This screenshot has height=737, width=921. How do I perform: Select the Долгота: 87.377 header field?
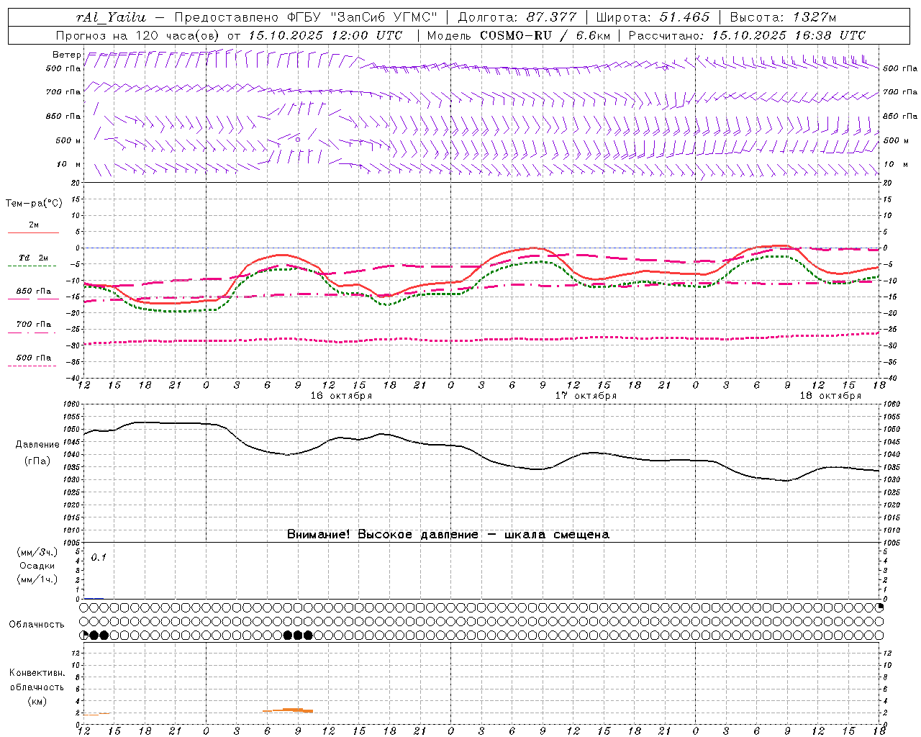[517, 17]
